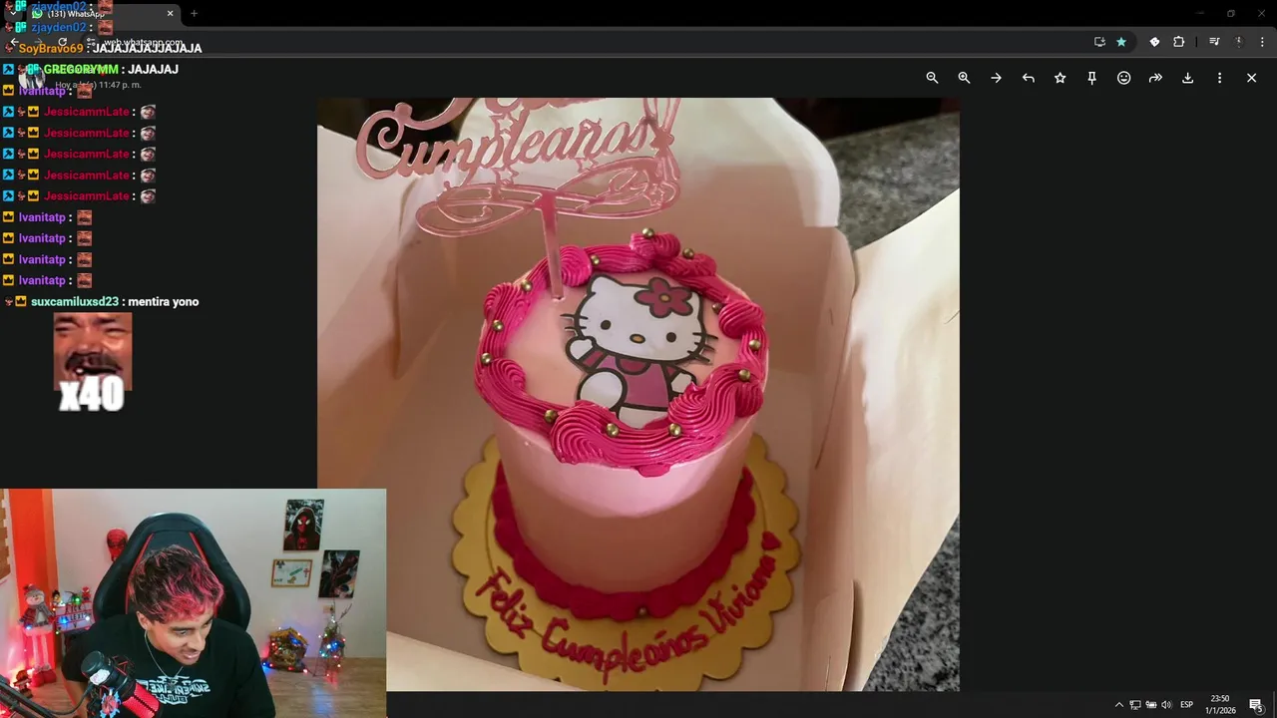The width and height of the screenshot is (1277, 718).
Task: Click the bookmark star in address bar
Action: [1121, 42]
